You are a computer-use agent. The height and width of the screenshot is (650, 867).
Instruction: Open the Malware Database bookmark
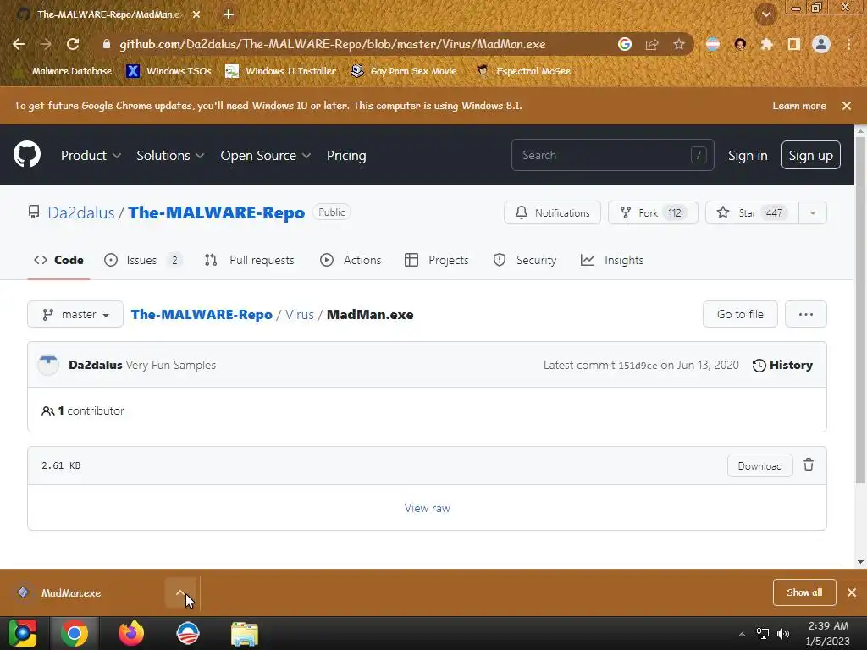pyautogui.click(x=63, y=71)
